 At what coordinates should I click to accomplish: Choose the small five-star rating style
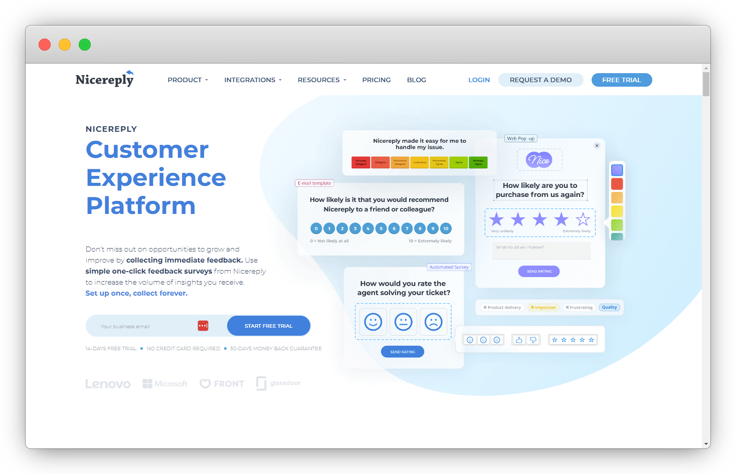point(573,340)
